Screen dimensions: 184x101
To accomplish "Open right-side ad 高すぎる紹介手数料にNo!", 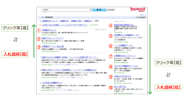I will [124, 25].
